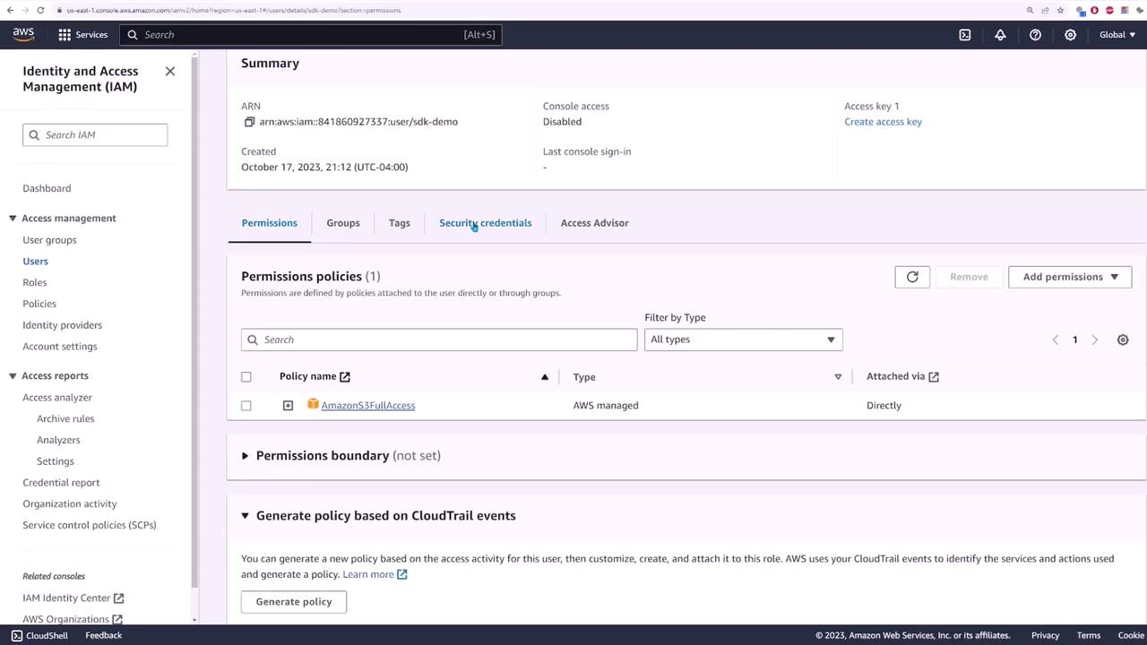Open Identity providers in the sidebar

pyautogui.click(x=63, y=325)
